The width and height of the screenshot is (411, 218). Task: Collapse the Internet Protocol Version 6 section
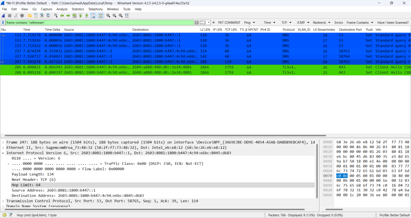[x=3, y=153]
